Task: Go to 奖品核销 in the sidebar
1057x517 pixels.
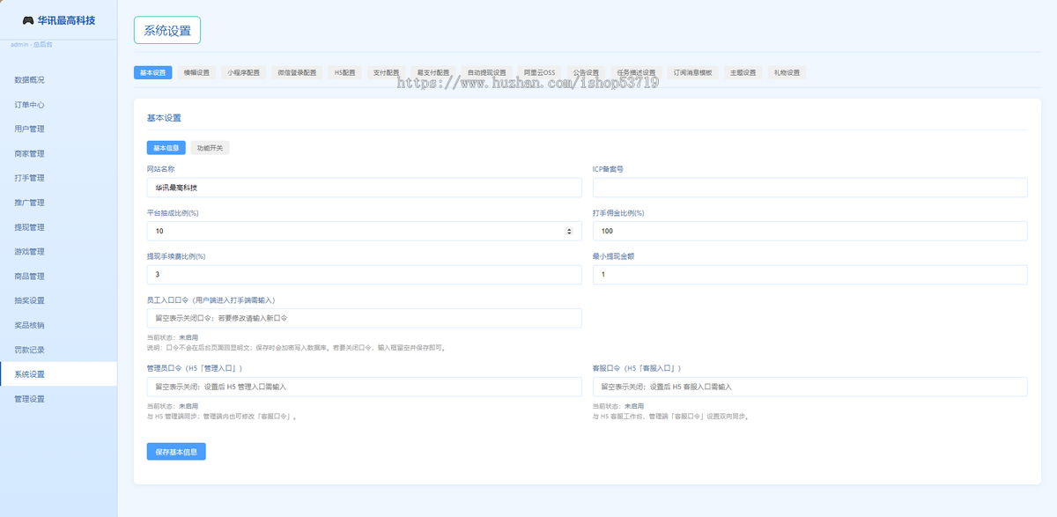Action: point(58,325)
